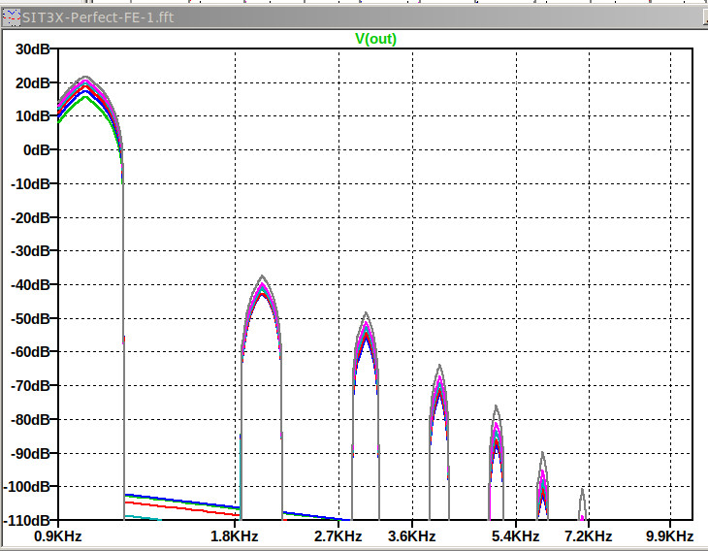The height and width of the screenshot is (551, 708).
Task: Click the -80dB vertical axis label
Action: click(x=30, y=420)
